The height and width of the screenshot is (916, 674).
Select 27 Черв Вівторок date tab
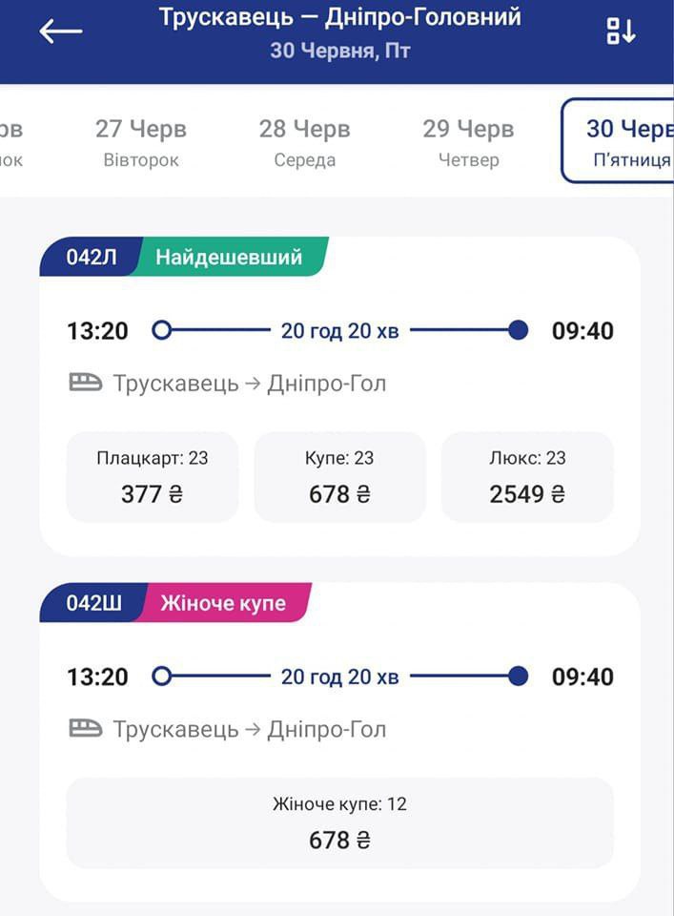(x=141, y=142)
